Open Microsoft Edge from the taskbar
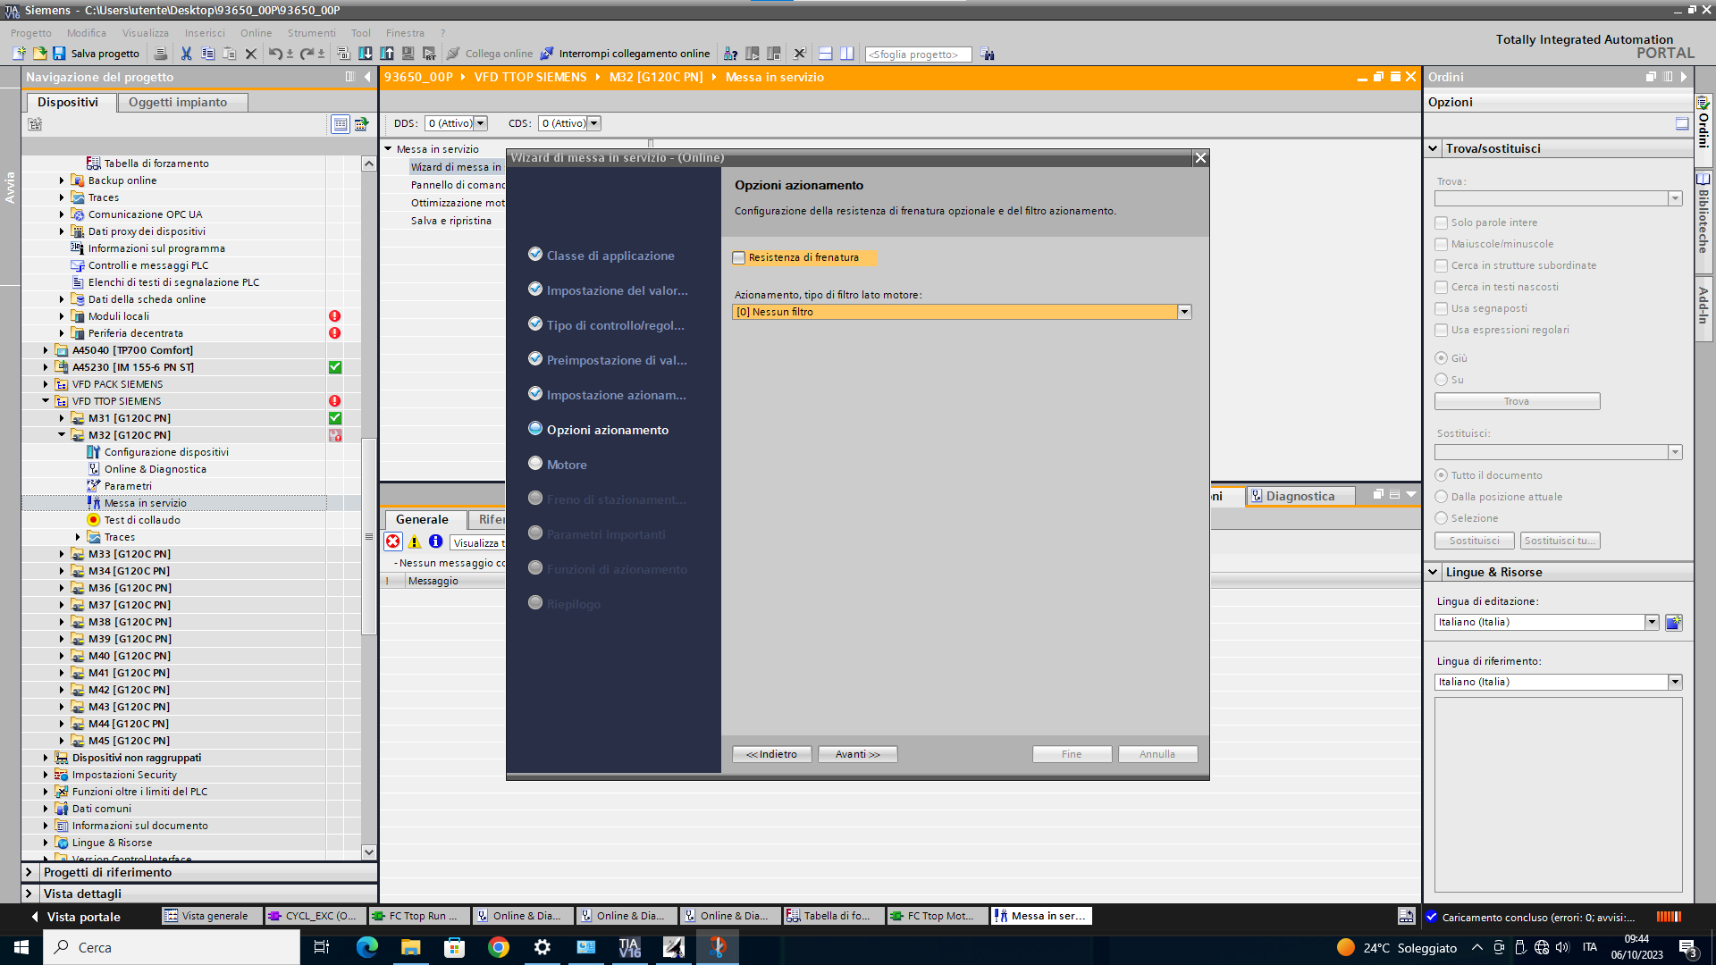The image size is (1716, 965). click(367, 947)
